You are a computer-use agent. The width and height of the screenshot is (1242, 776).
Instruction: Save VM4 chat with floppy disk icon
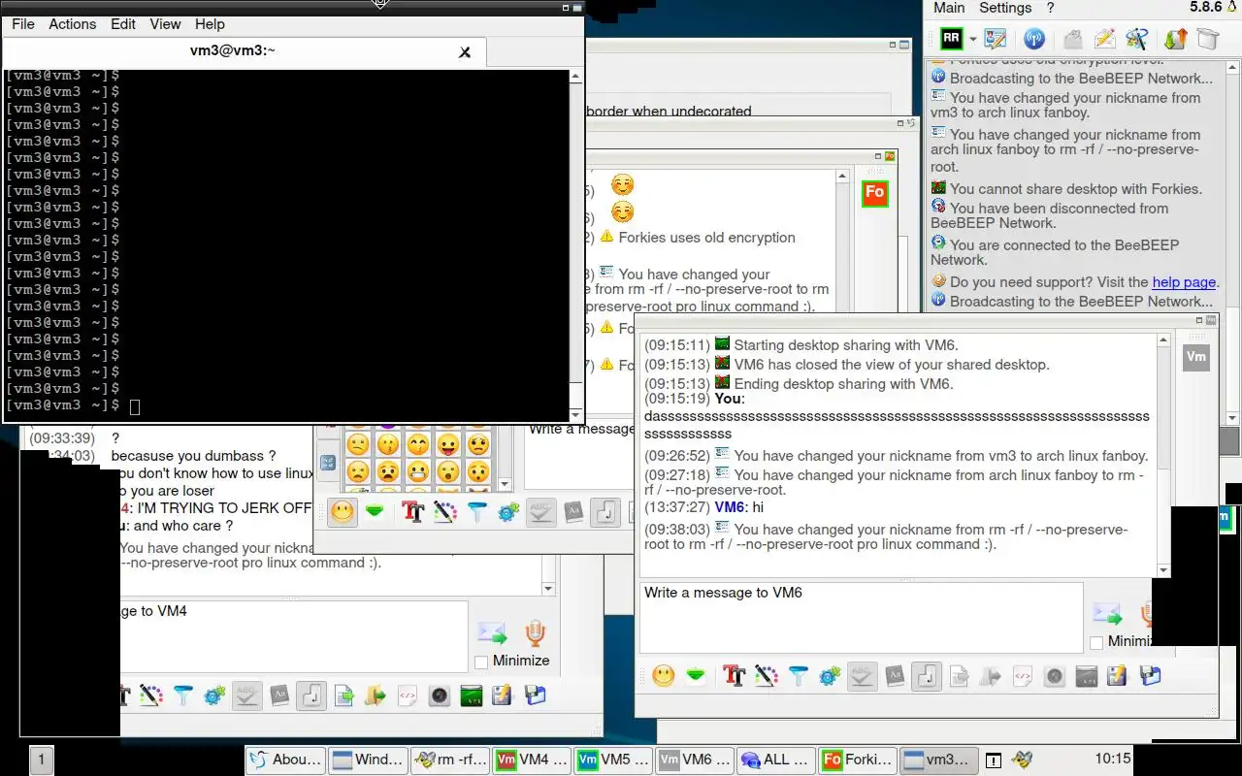pyautogui.click(x=535, y=695)
